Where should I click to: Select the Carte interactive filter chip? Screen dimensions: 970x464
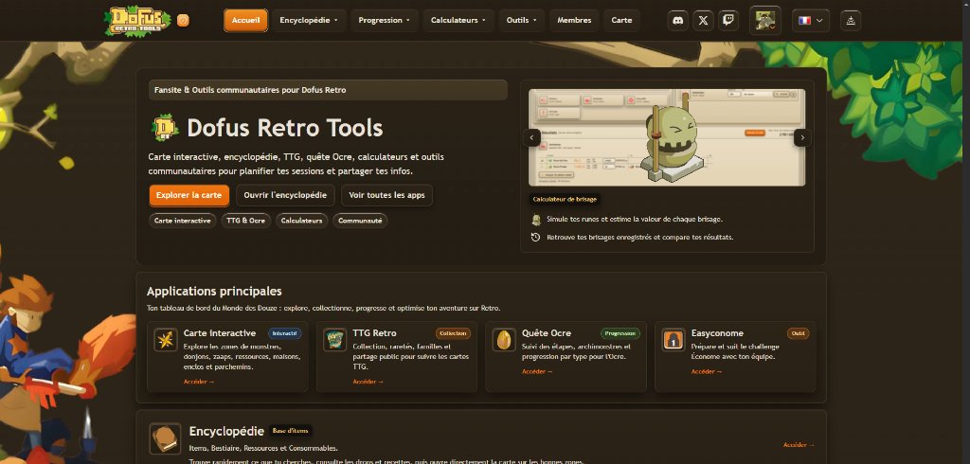pos(183,221)
